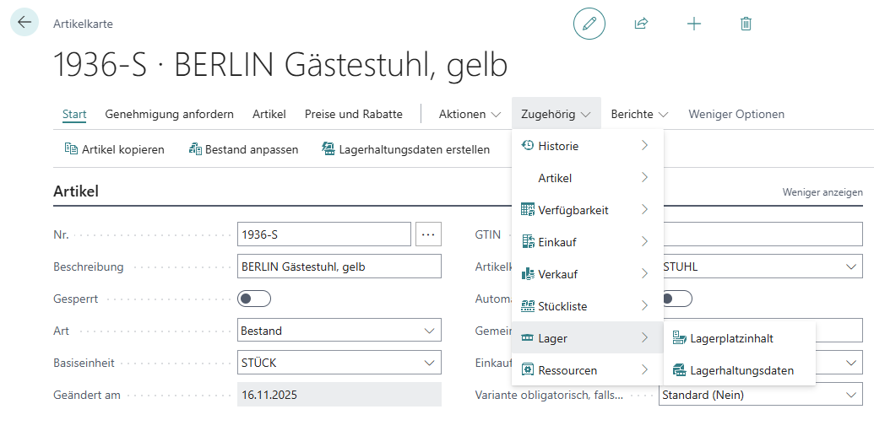874x447 pixels.
Task: Click the trash delete icon
Action: point(746,24)
